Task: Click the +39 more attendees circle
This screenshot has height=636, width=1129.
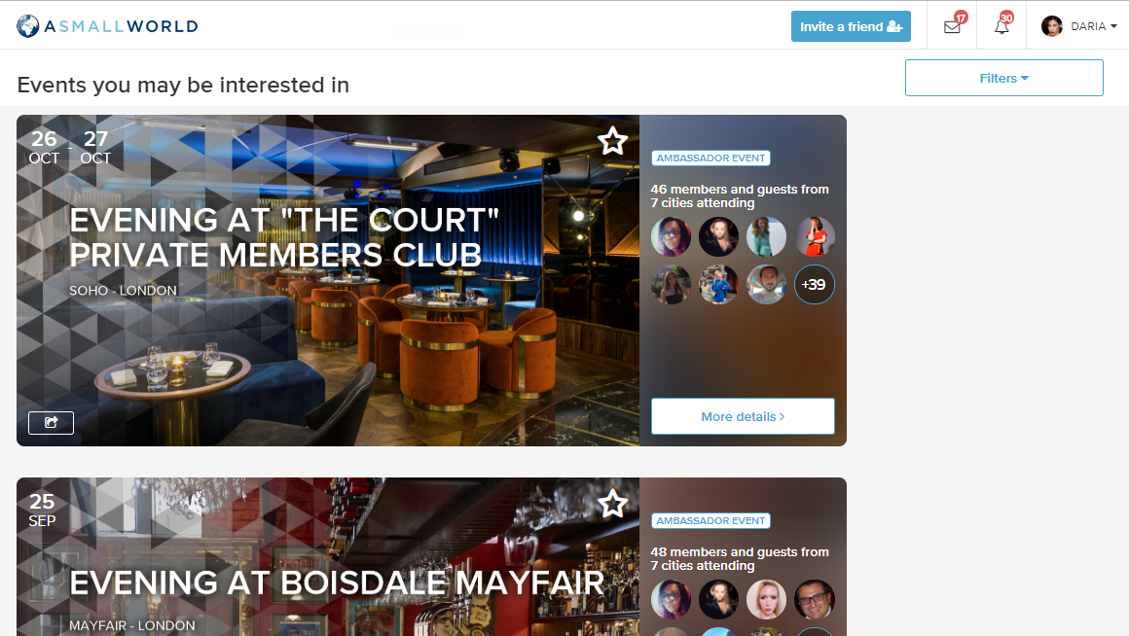Action: [815, 285]
